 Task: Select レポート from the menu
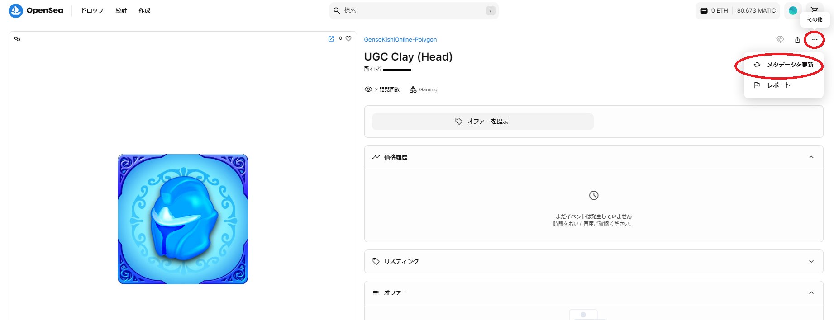pyautogui.click(x=778, y=85)
